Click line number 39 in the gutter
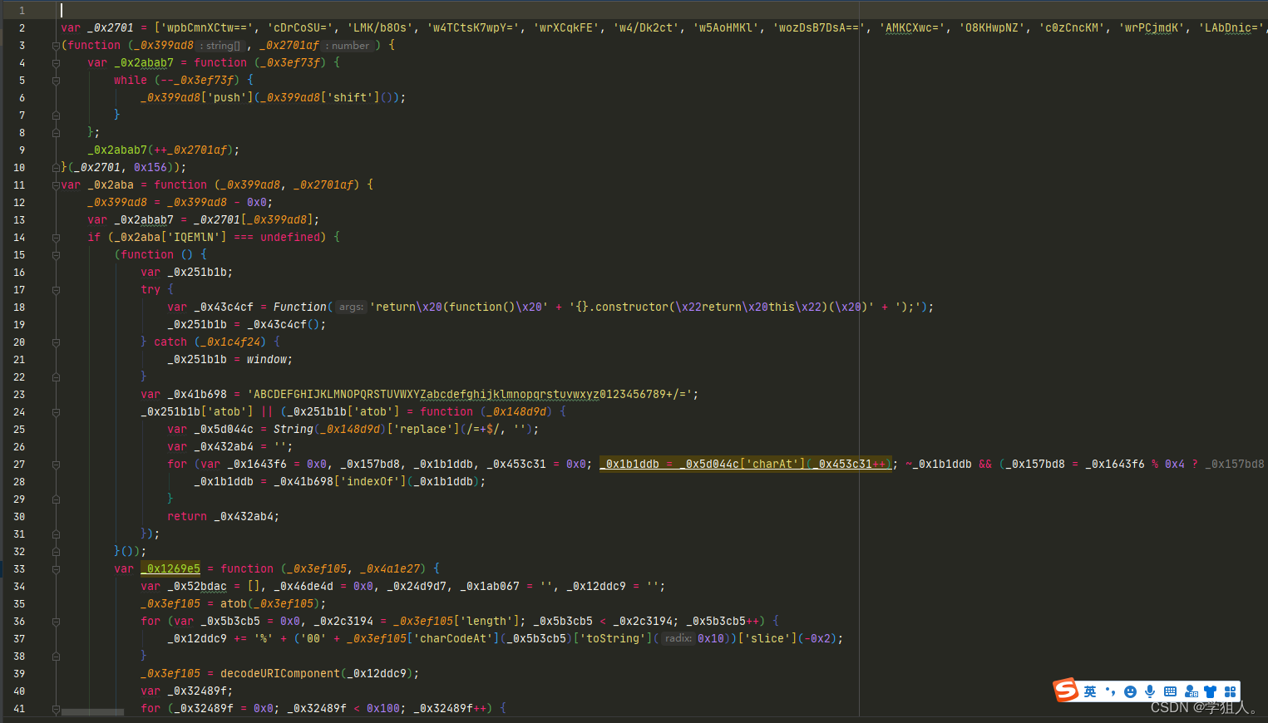 pyautogui.click(x=19, y=673)
